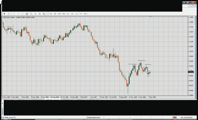Select the Fibonacci retracement tool
Viewport: 198px width, 120px height.
point(31,14)
